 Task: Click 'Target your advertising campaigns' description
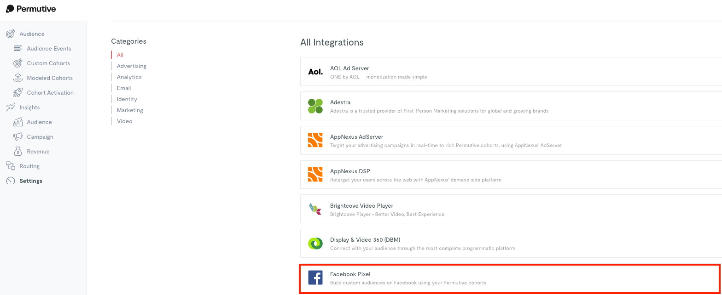tap(446, 145)
